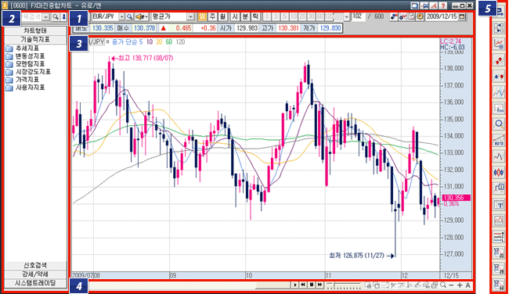This screenshot has width=509, height=294.
Task: Click the candlestick chart icon in right toolbar
Action: point(499,173)
